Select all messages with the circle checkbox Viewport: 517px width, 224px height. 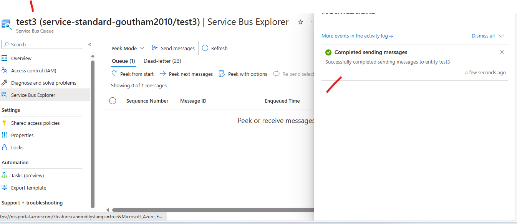[x=113, y=100]
